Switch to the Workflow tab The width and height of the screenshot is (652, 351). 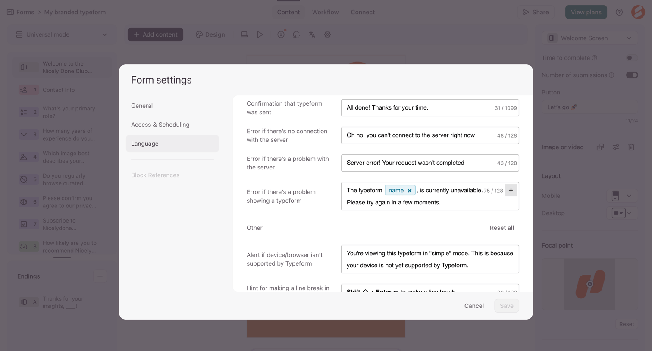(x=325, y=12)
